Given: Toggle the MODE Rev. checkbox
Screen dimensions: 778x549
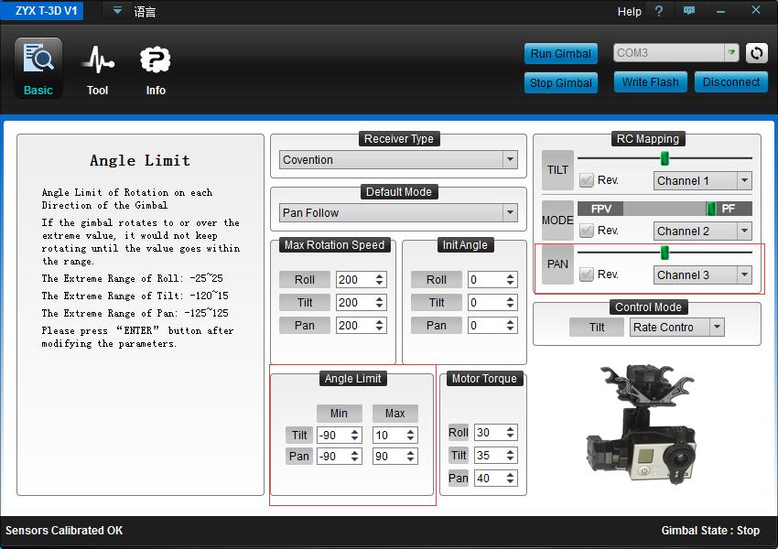Looking at the screenshot, I should point(587,231).
